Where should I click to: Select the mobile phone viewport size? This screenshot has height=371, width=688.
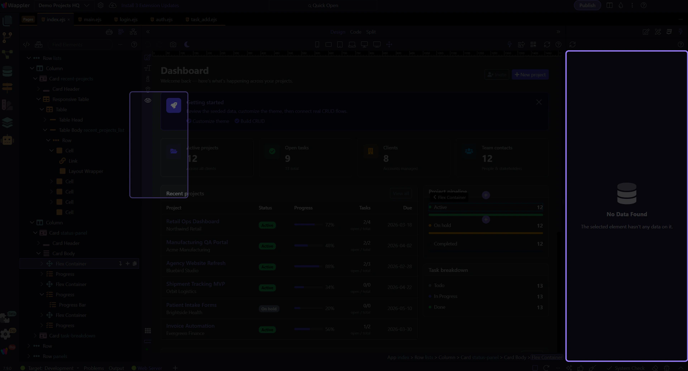pyautogui.click(x=317, y=45)
